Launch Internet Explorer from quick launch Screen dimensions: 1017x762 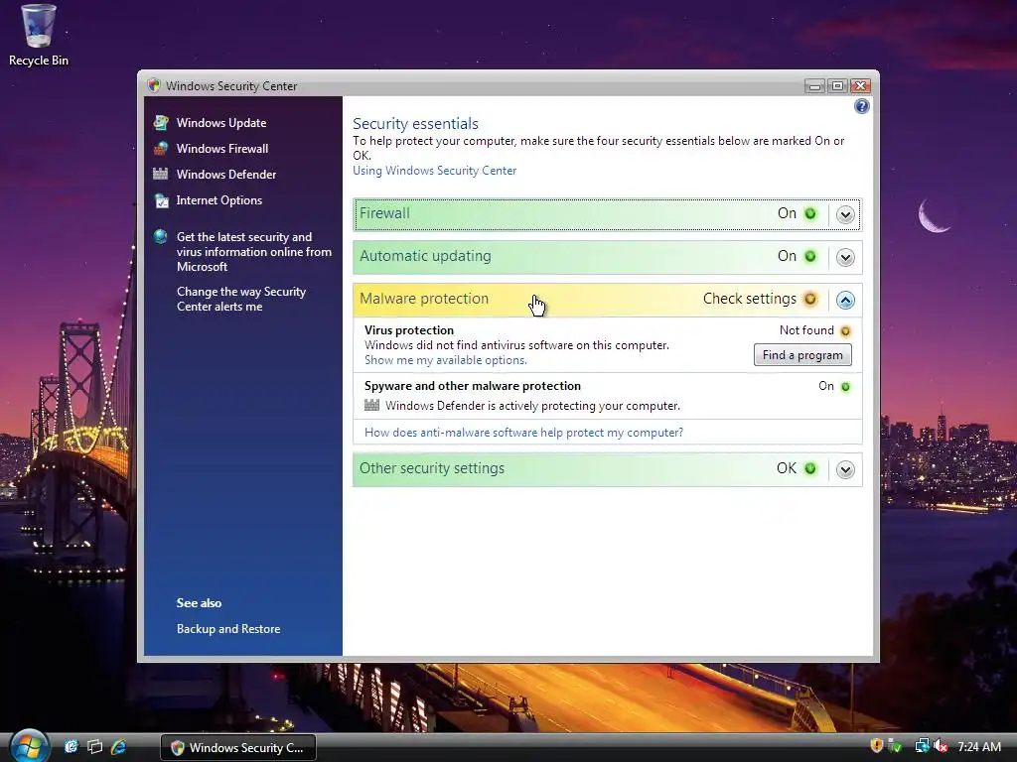point(118,747)
